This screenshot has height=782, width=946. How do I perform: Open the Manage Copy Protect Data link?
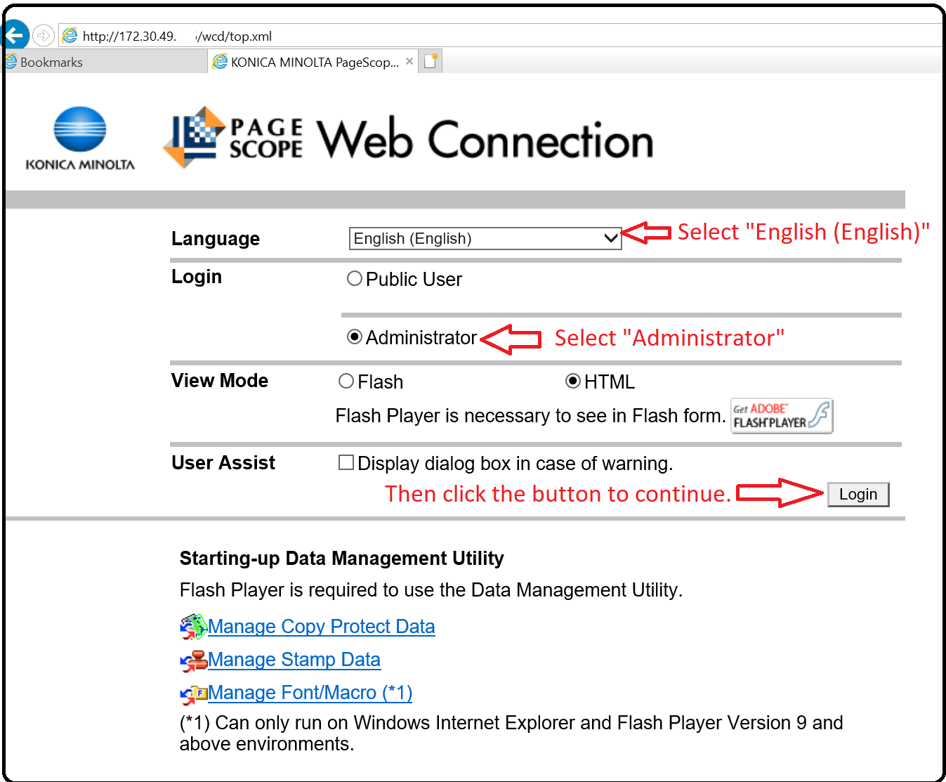point(322,627)
